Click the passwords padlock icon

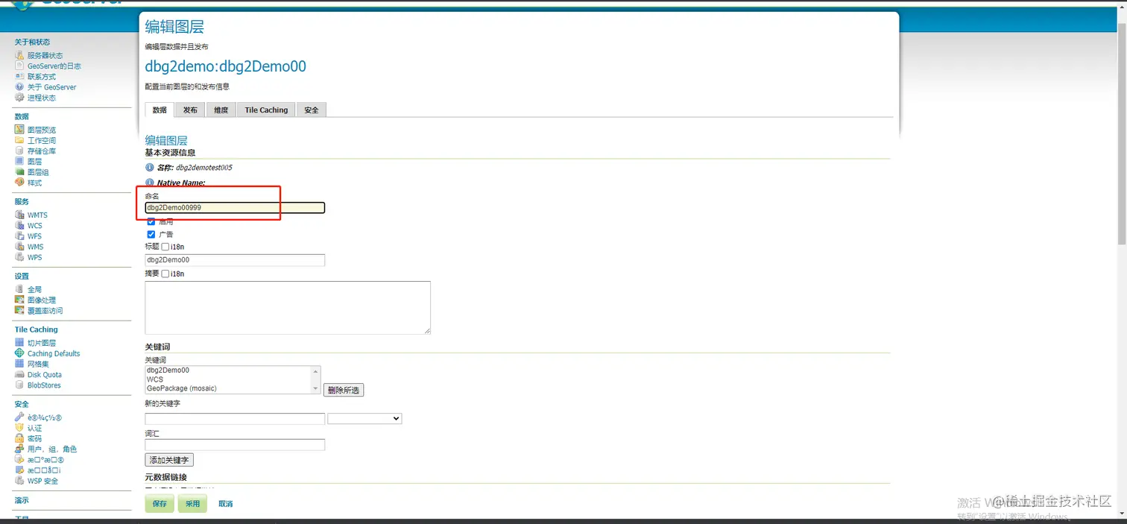click(x=19, y=438)
